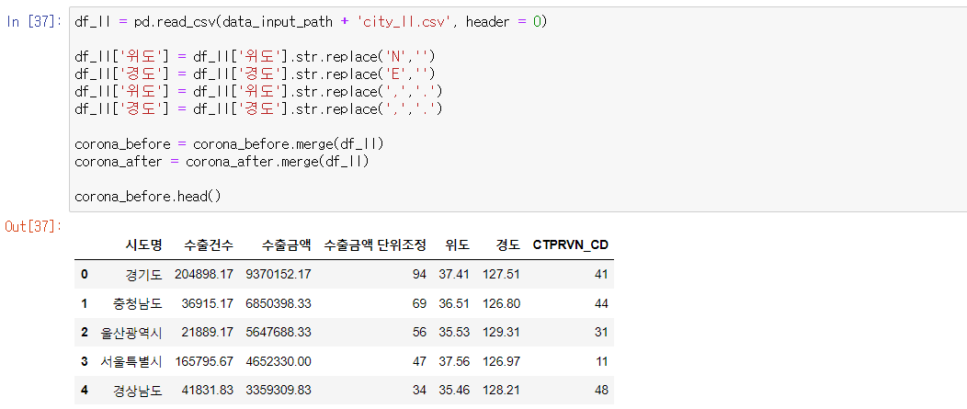Click the latitude value 35.53
Screen dimensions: 967x409
[454, 333]
